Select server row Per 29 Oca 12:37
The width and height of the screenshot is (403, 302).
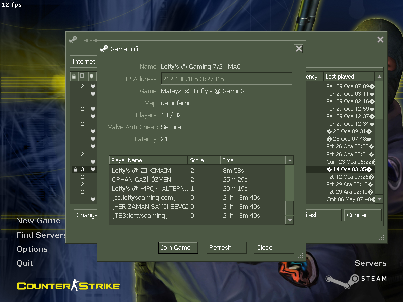pyautogui.click(x=350, y=116)
